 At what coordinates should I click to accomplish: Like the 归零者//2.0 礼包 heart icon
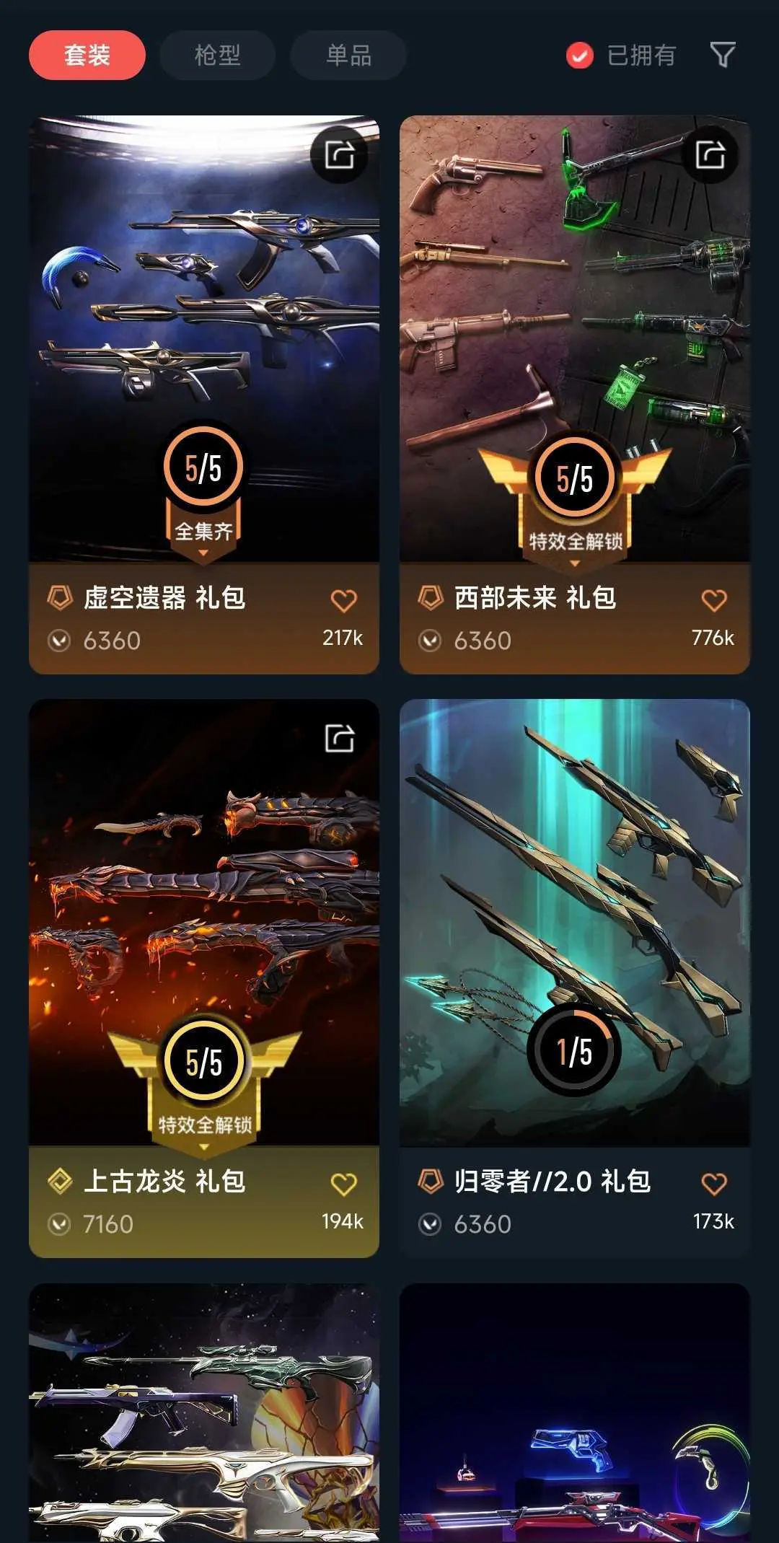(714, 1184)
